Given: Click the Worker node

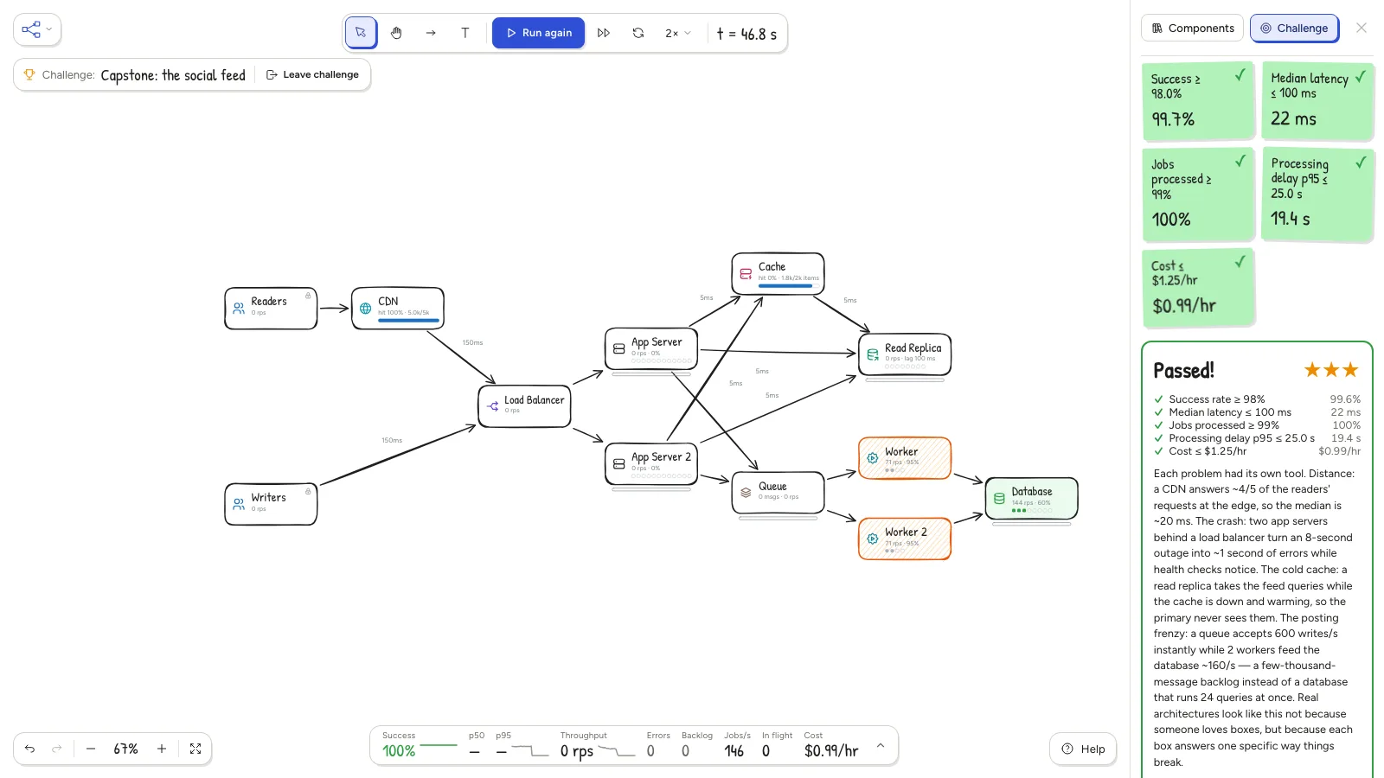Looking at the screenshot, I should pos(905,458).
